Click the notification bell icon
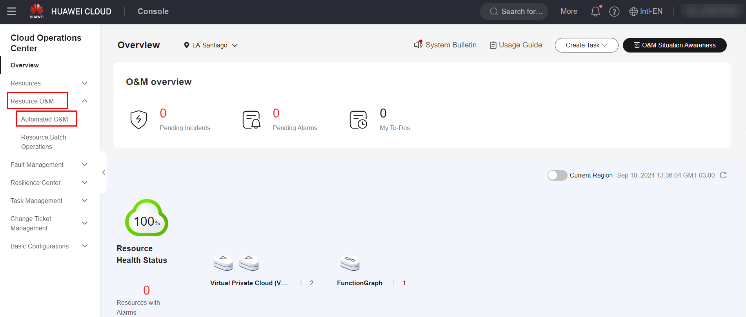The height and width of the screenshot is (317, 746). (x=595, y=12)
